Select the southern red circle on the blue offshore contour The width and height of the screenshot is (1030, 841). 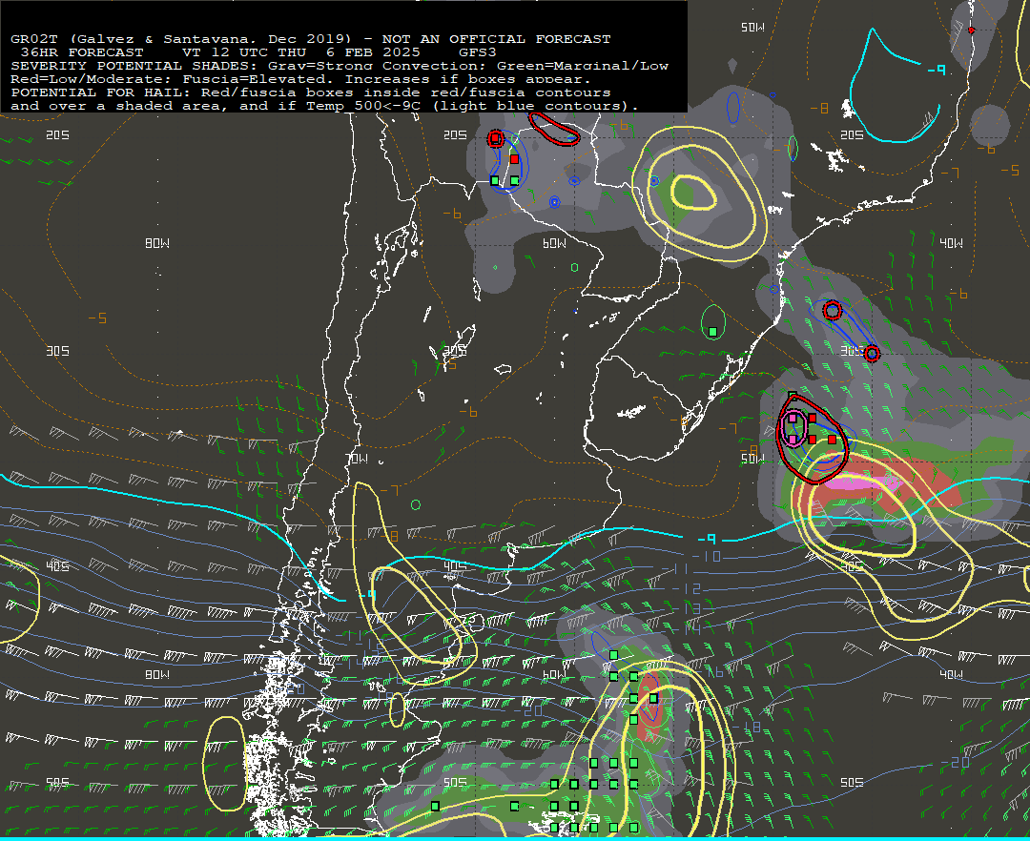click(872, 354)
